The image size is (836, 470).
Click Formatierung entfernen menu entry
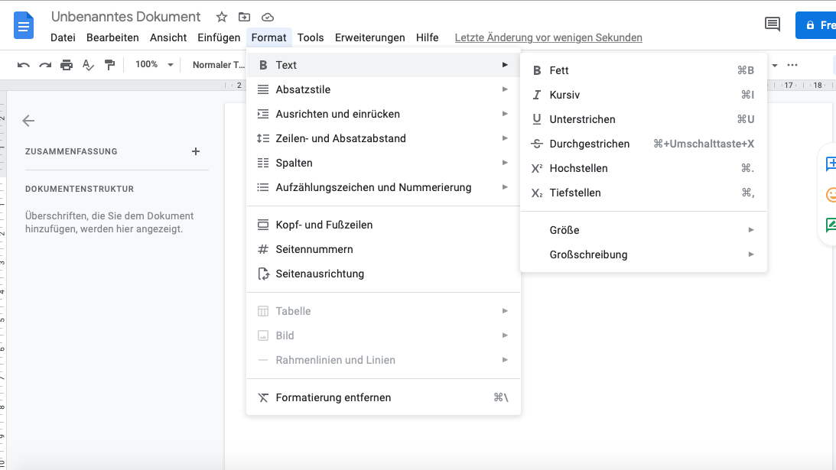[333, 397]
